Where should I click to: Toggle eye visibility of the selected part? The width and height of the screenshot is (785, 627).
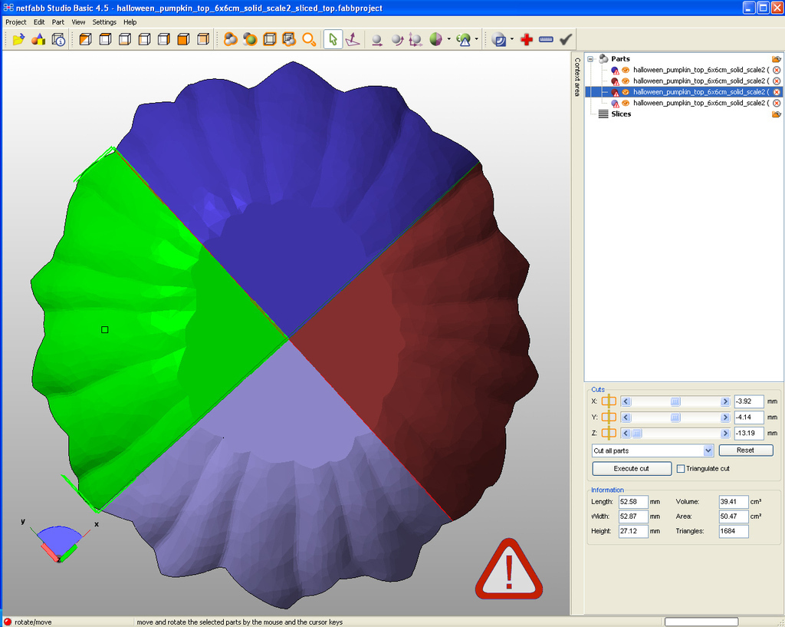coord(626,92)
